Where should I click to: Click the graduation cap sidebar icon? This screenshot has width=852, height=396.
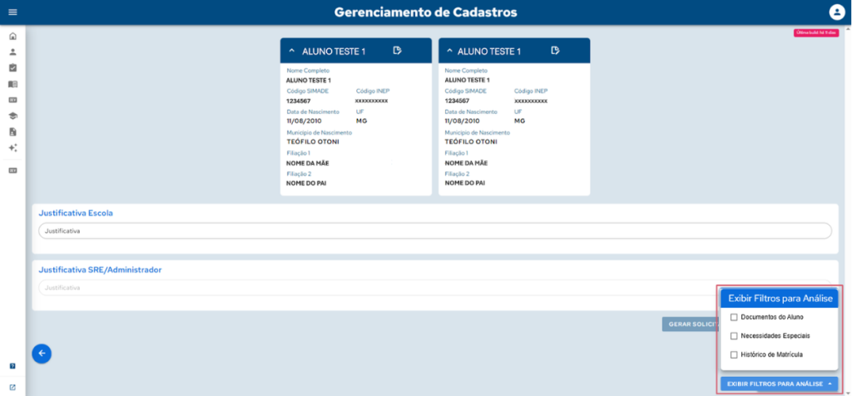coord(12,116)
